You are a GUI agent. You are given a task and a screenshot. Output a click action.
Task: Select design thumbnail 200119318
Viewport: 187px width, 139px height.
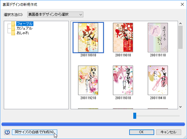[123, 80]
